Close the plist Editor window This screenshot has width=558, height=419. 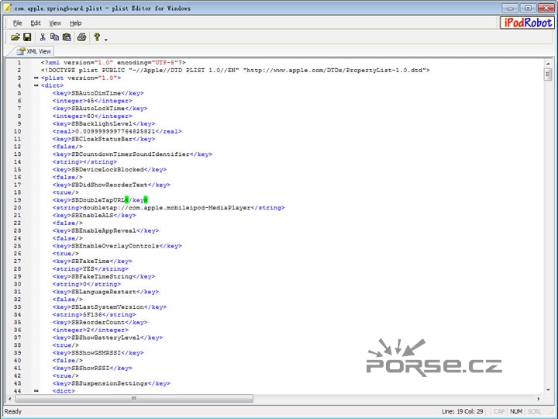pyautogui.click(x=546, y=8)
